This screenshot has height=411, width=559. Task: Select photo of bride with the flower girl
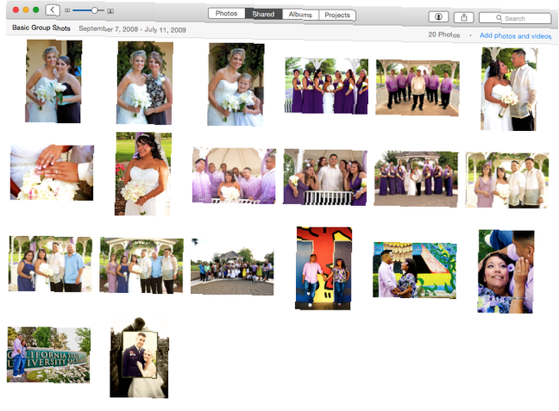pos(236,84)
